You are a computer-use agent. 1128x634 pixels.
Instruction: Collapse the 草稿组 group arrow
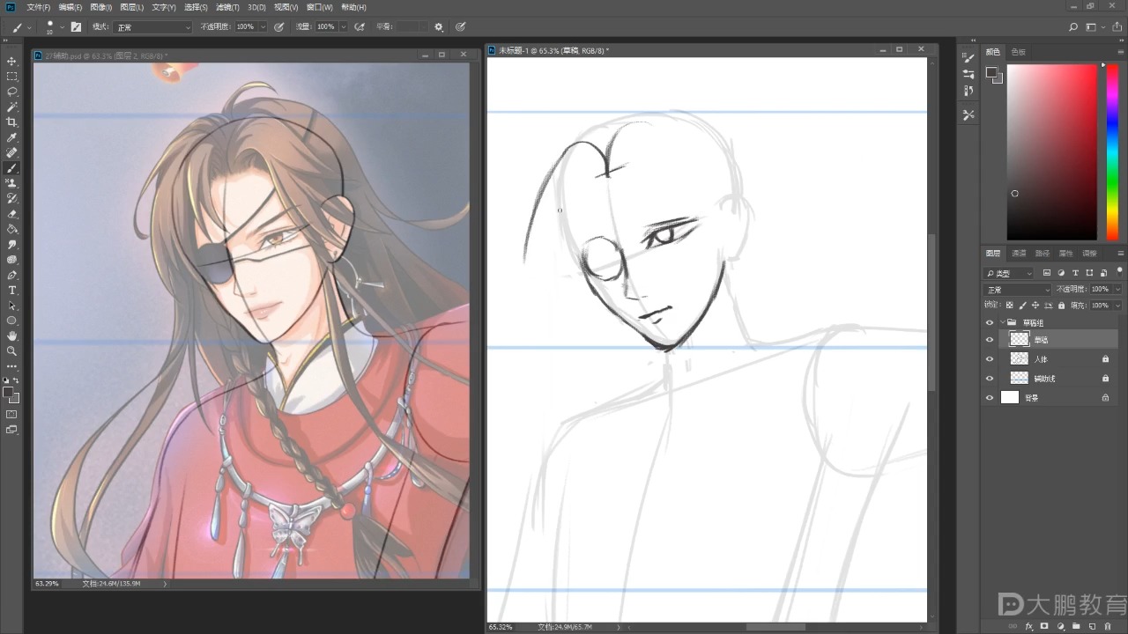tap(1002, 322)
